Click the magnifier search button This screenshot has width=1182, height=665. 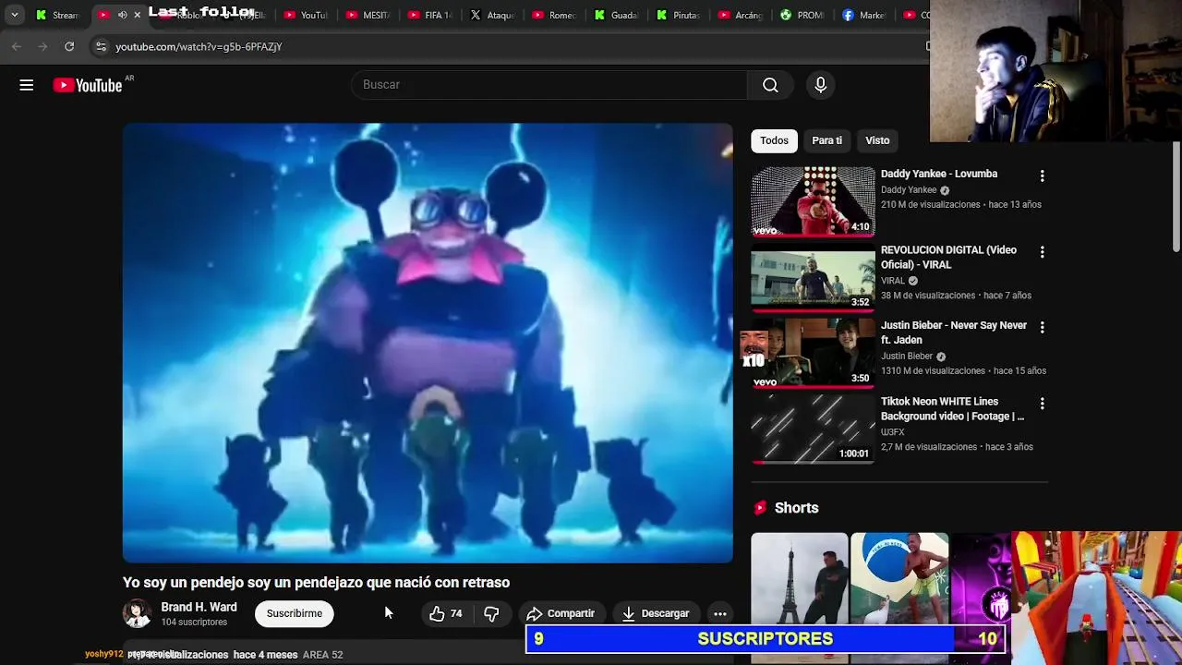(770, 85)
